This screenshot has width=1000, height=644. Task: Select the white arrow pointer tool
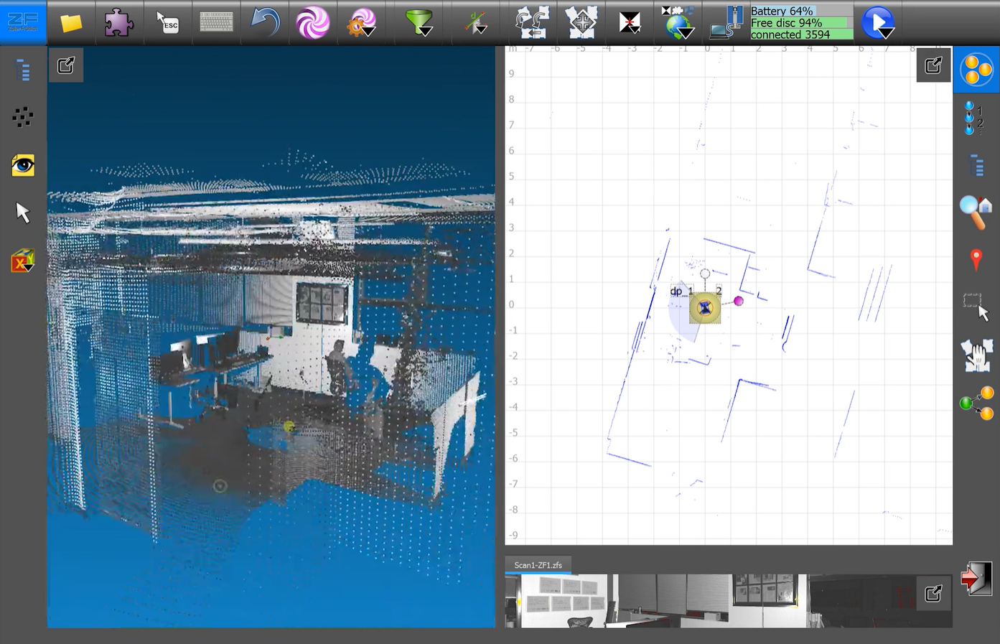pos(23,213)
